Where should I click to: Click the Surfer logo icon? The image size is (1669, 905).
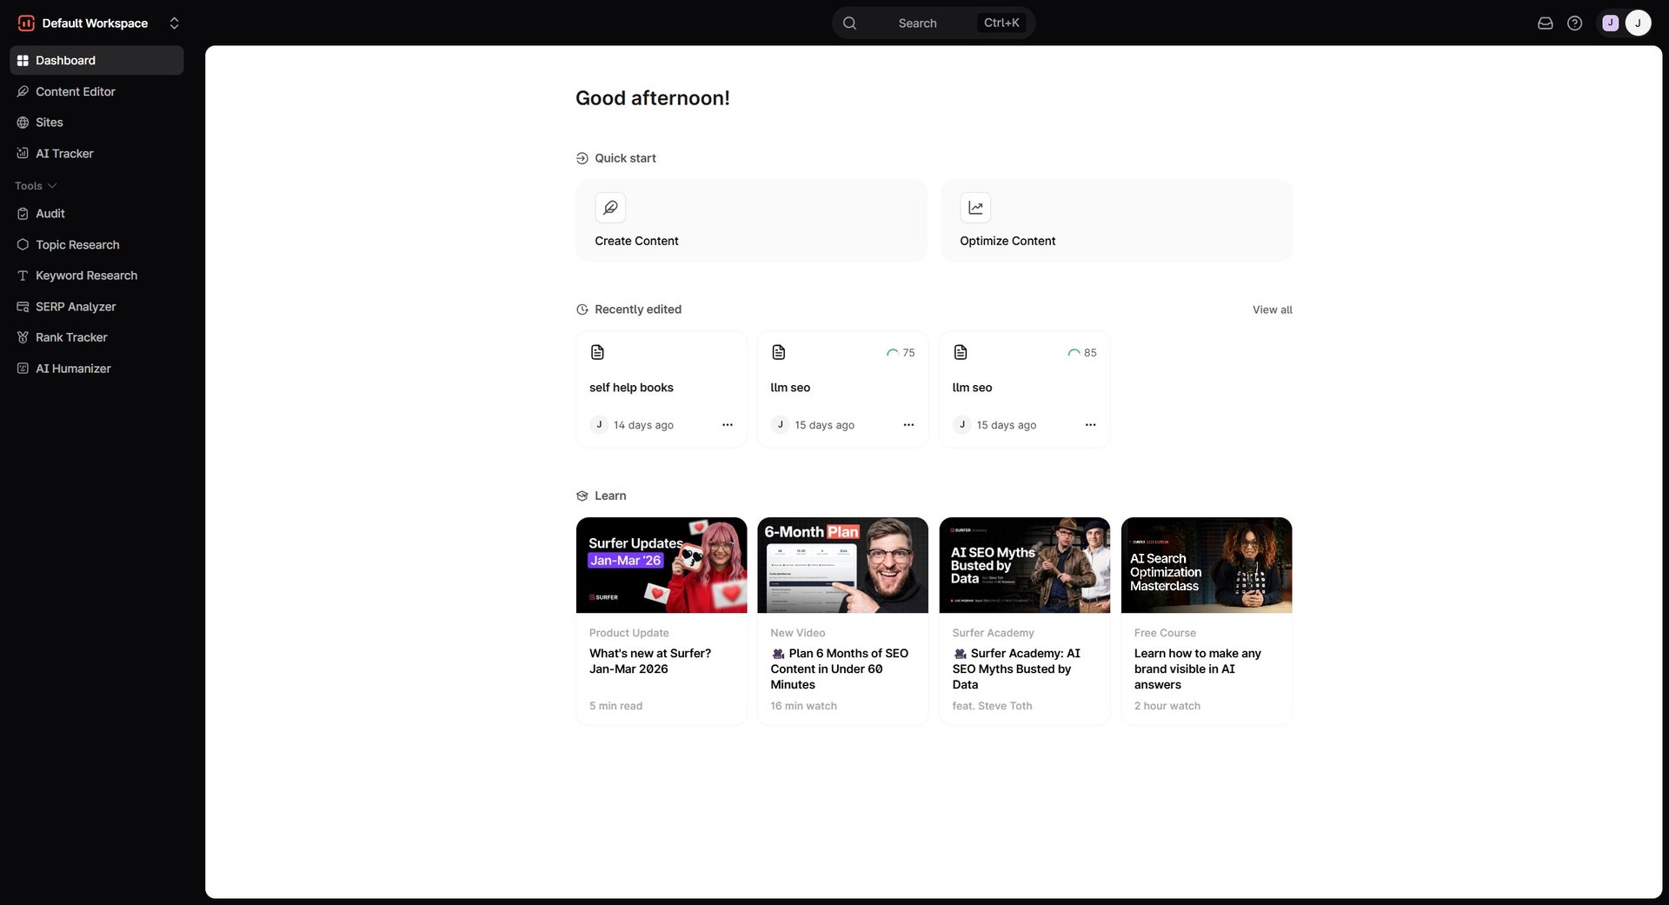coord(26,23)
